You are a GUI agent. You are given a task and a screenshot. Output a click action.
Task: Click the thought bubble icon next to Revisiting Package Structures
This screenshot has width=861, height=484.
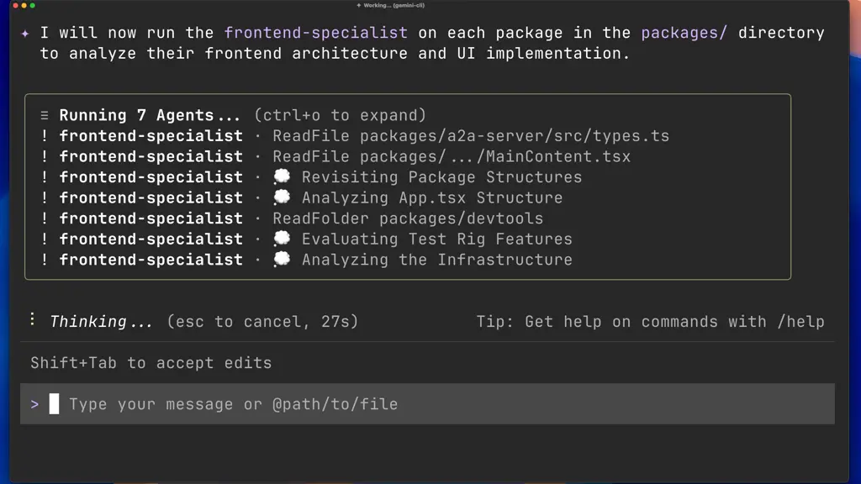282,176
